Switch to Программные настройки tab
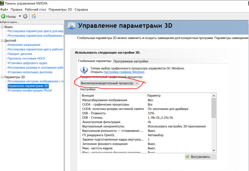Image resolution: width=249 pixels, height=171 pixels. point(131,61)
